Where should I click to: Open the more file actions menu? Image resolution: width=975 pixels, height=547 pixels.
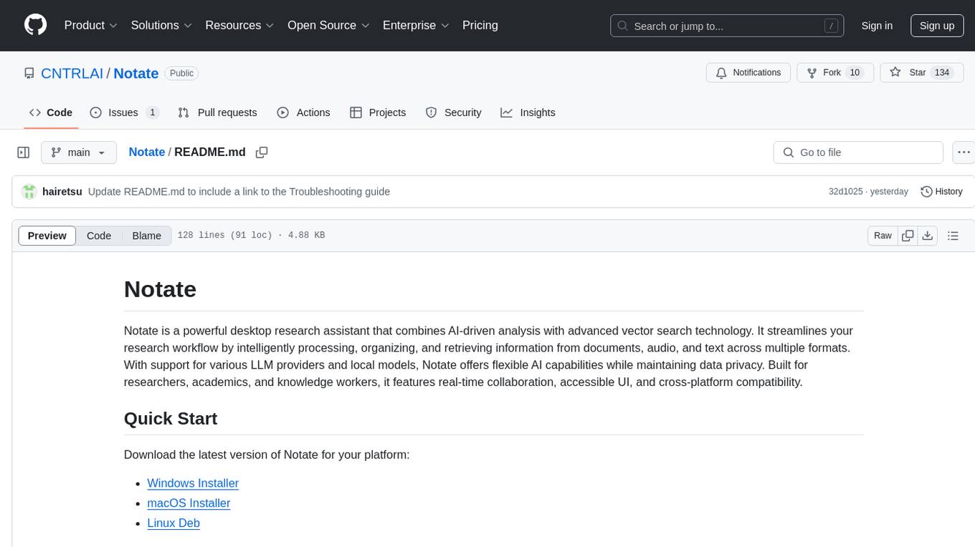point(964,153)
